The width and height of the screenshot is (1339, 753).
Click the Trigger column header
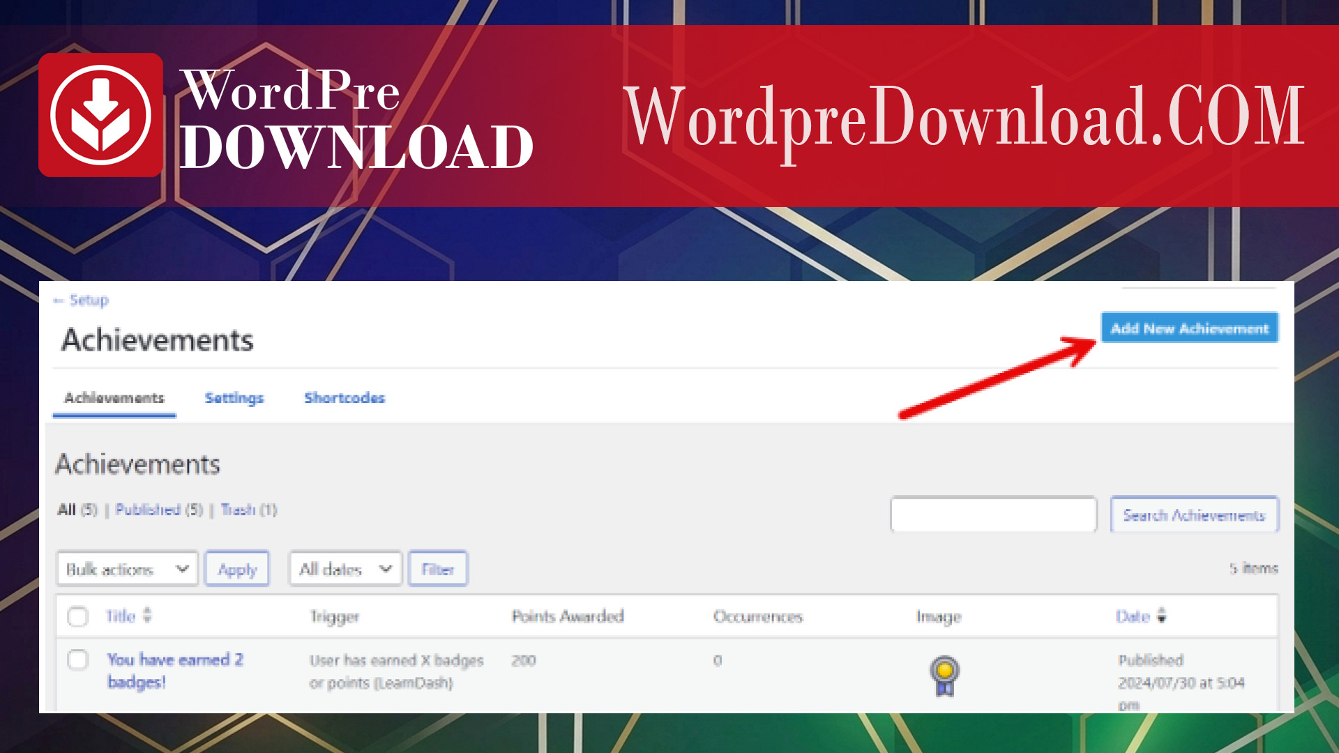335,616
